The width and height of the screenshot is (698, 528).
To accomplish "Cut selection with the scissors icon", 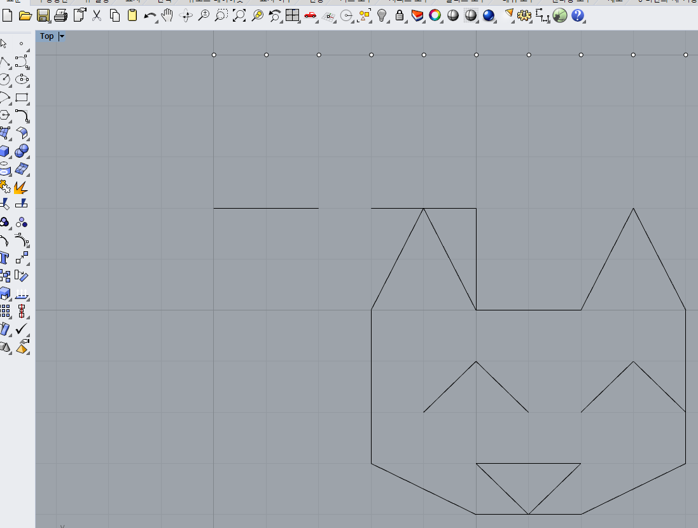I will [x=97, y=15].
